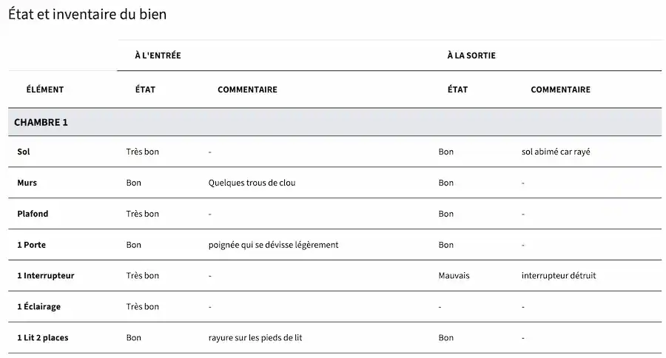Click the "1 Lit 2 places" row label
The image size is (666, 358).
42,338
